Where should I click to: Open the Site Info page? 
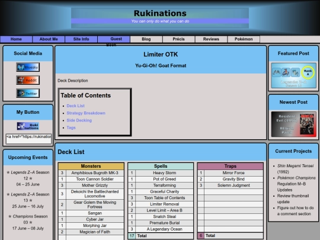point(81,39)
